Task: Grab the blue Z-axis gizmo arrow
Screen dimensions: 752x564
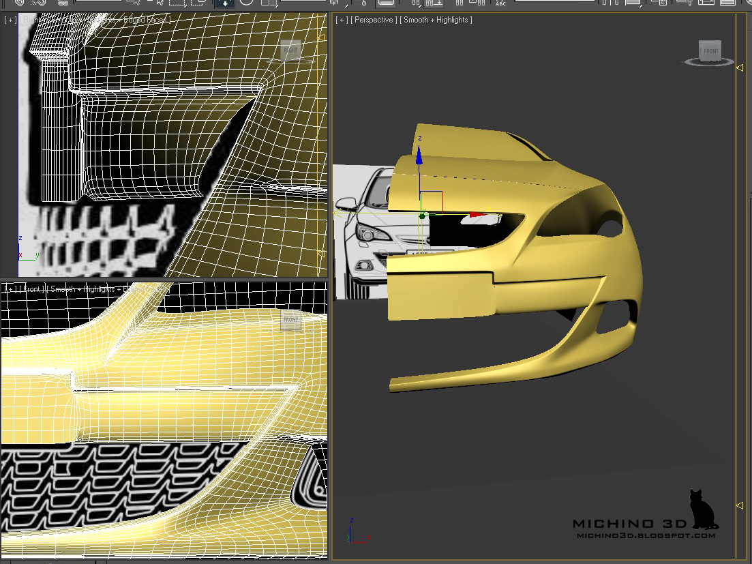Action: tap(419, 154)
